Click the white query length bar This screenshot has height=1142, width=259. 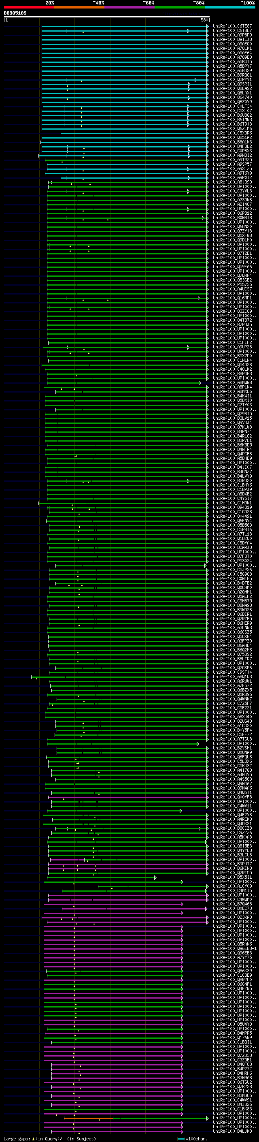coord(107,17)
